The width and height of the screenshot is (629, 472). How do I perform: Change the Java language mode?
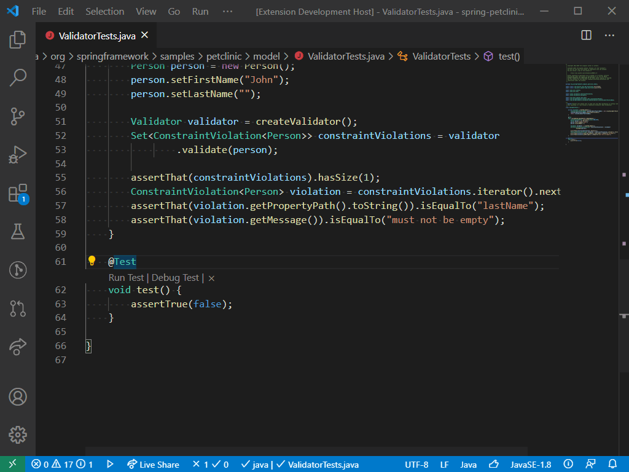click(x=468, y=465)
